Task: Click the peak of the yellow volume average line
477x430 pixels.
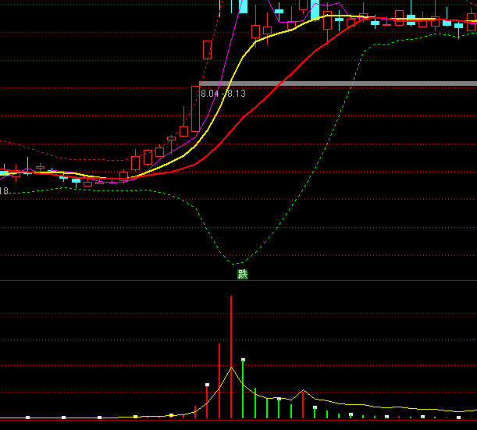Action: [x=231, y=367]
